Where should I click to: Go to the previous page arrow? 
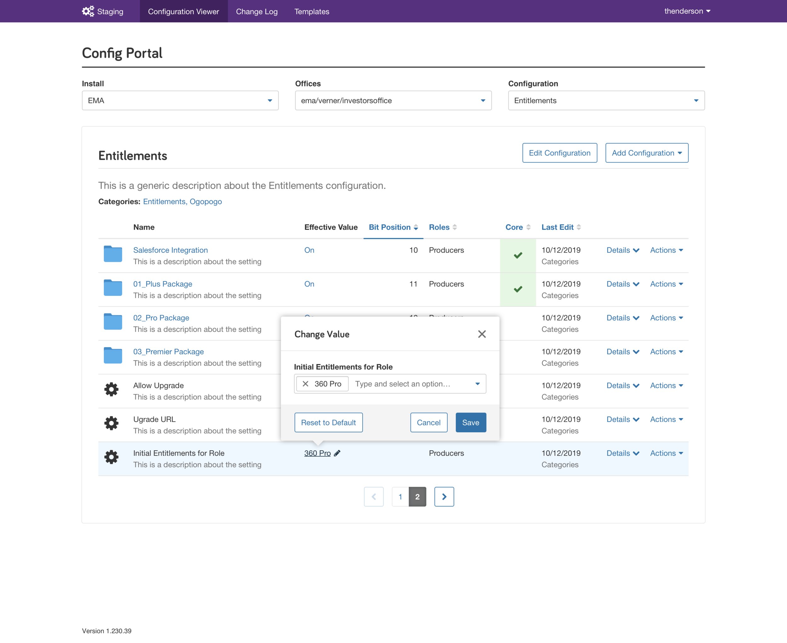tap(374, 497)
